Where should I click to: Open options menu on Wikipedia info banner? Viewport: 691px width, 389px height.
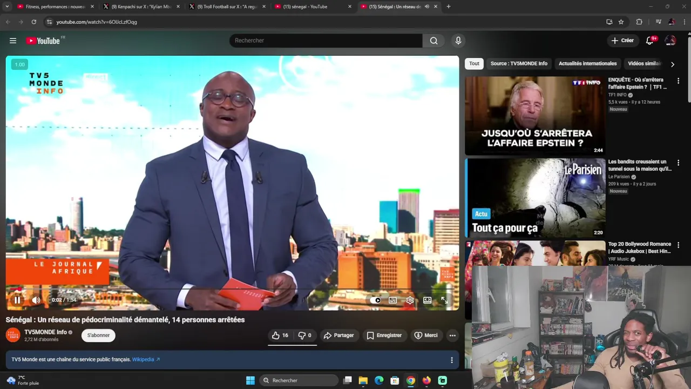pyautogui.click(x=452, y=360)
